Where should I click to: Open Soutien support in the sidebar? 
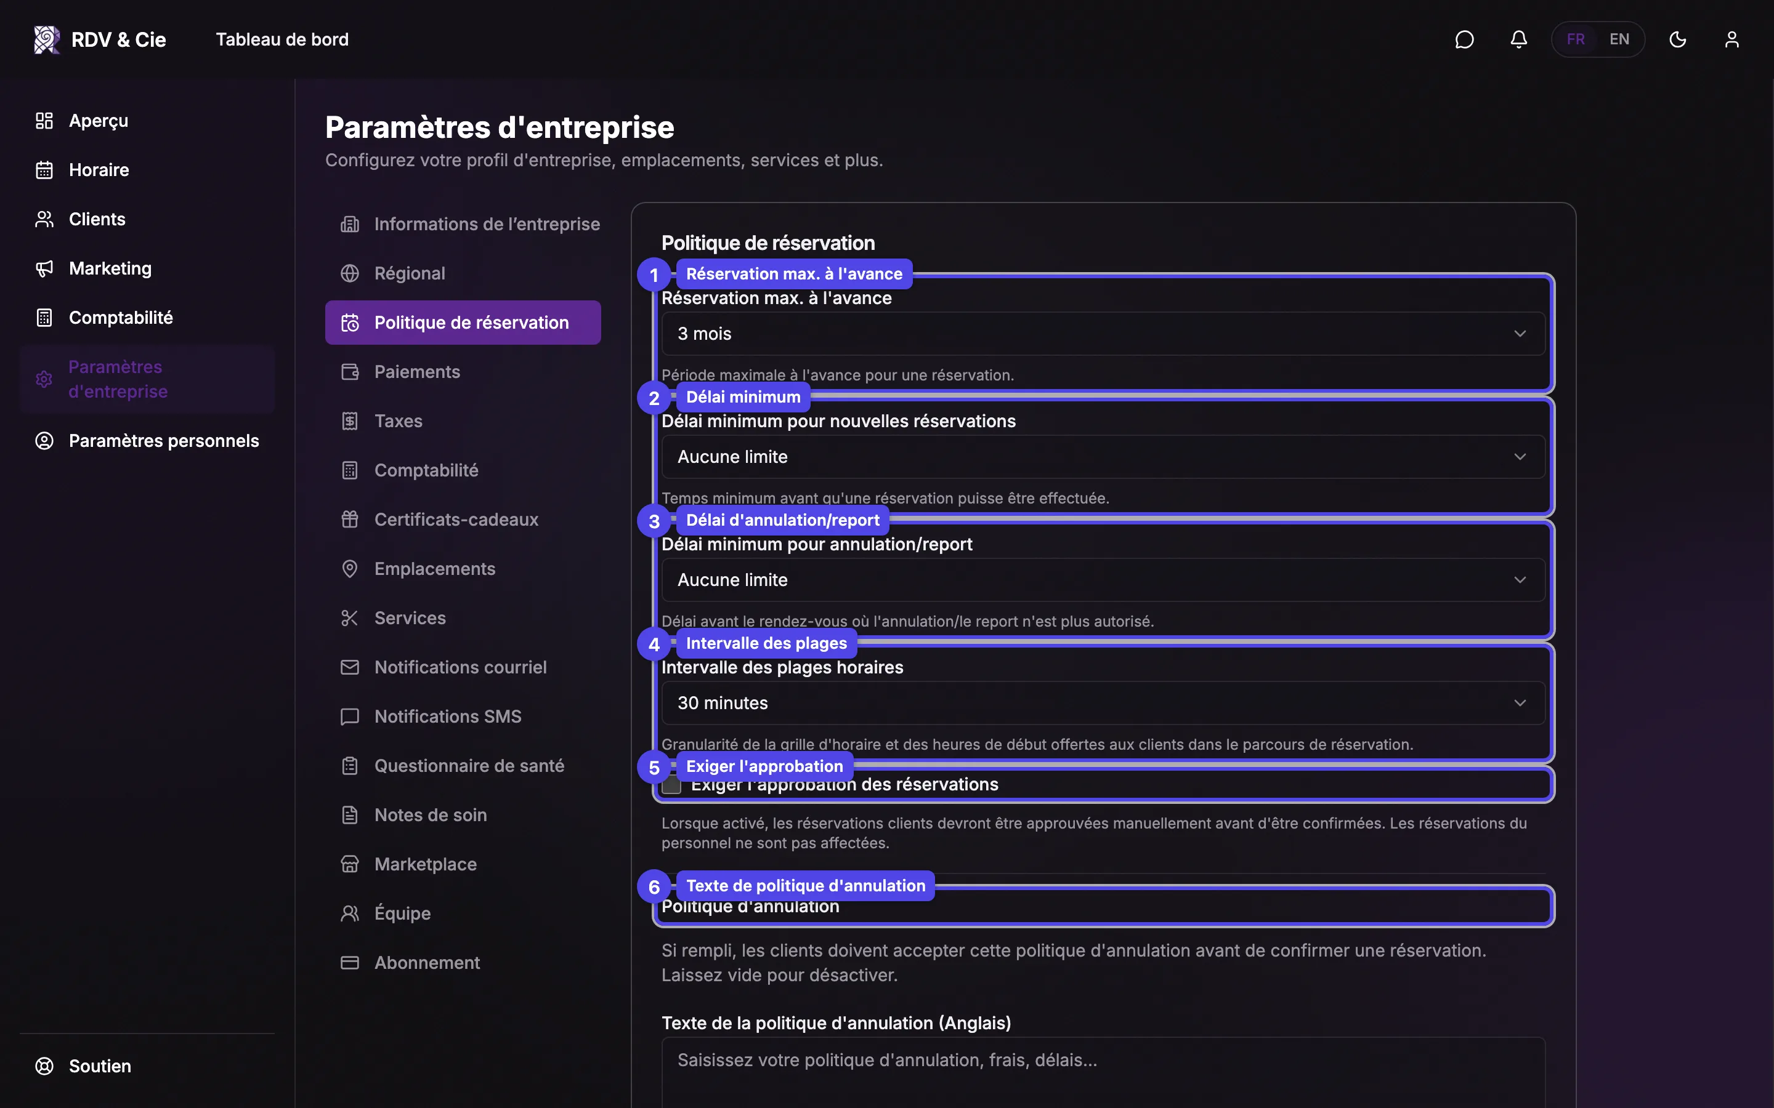tap(84, 1066)
